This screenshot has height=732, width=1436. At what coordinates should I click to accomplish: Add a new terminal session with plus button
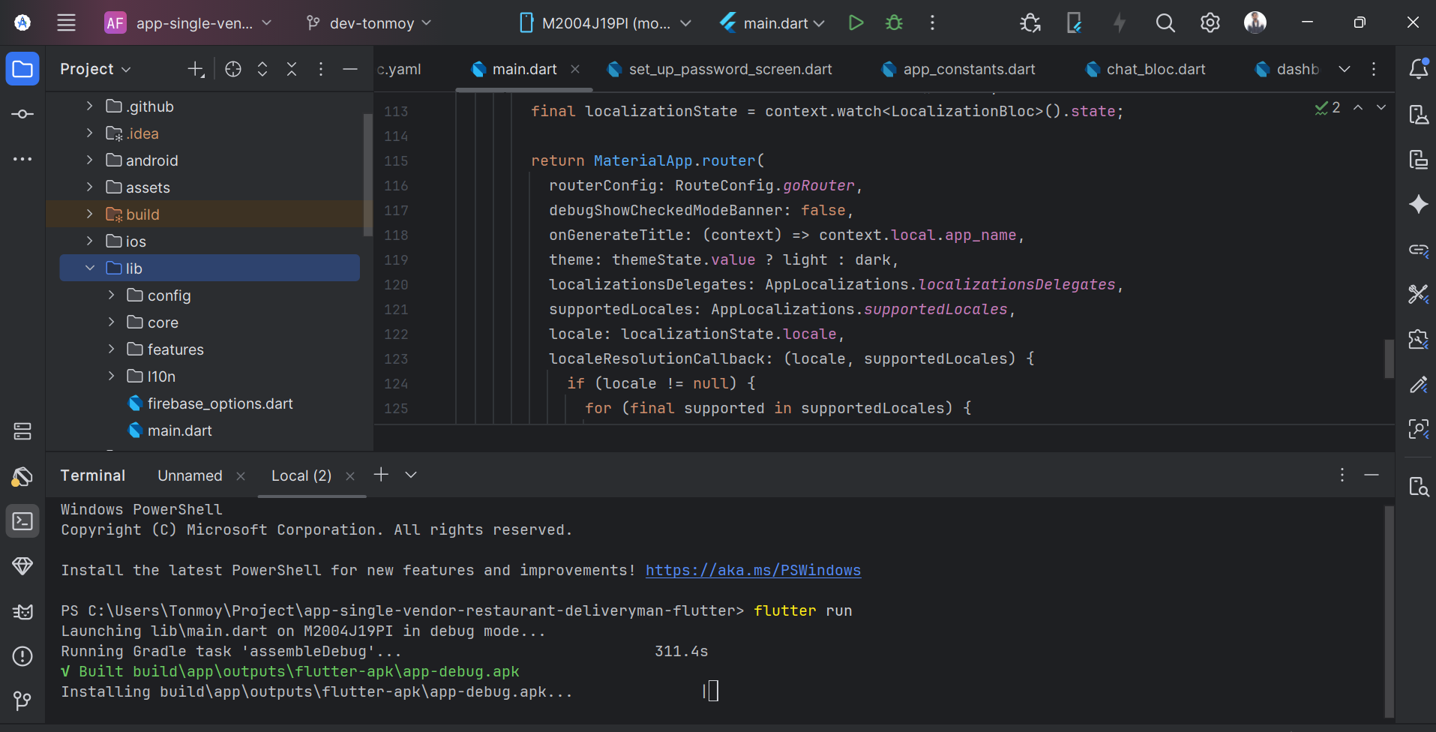(x=381, y=475)
